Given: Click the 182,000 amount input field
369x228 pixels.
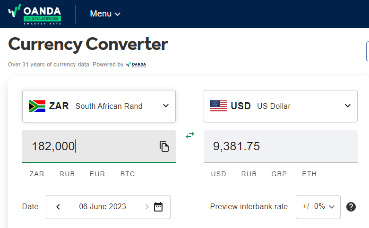Looking at the screenshot, I should [x=90, y=147].
